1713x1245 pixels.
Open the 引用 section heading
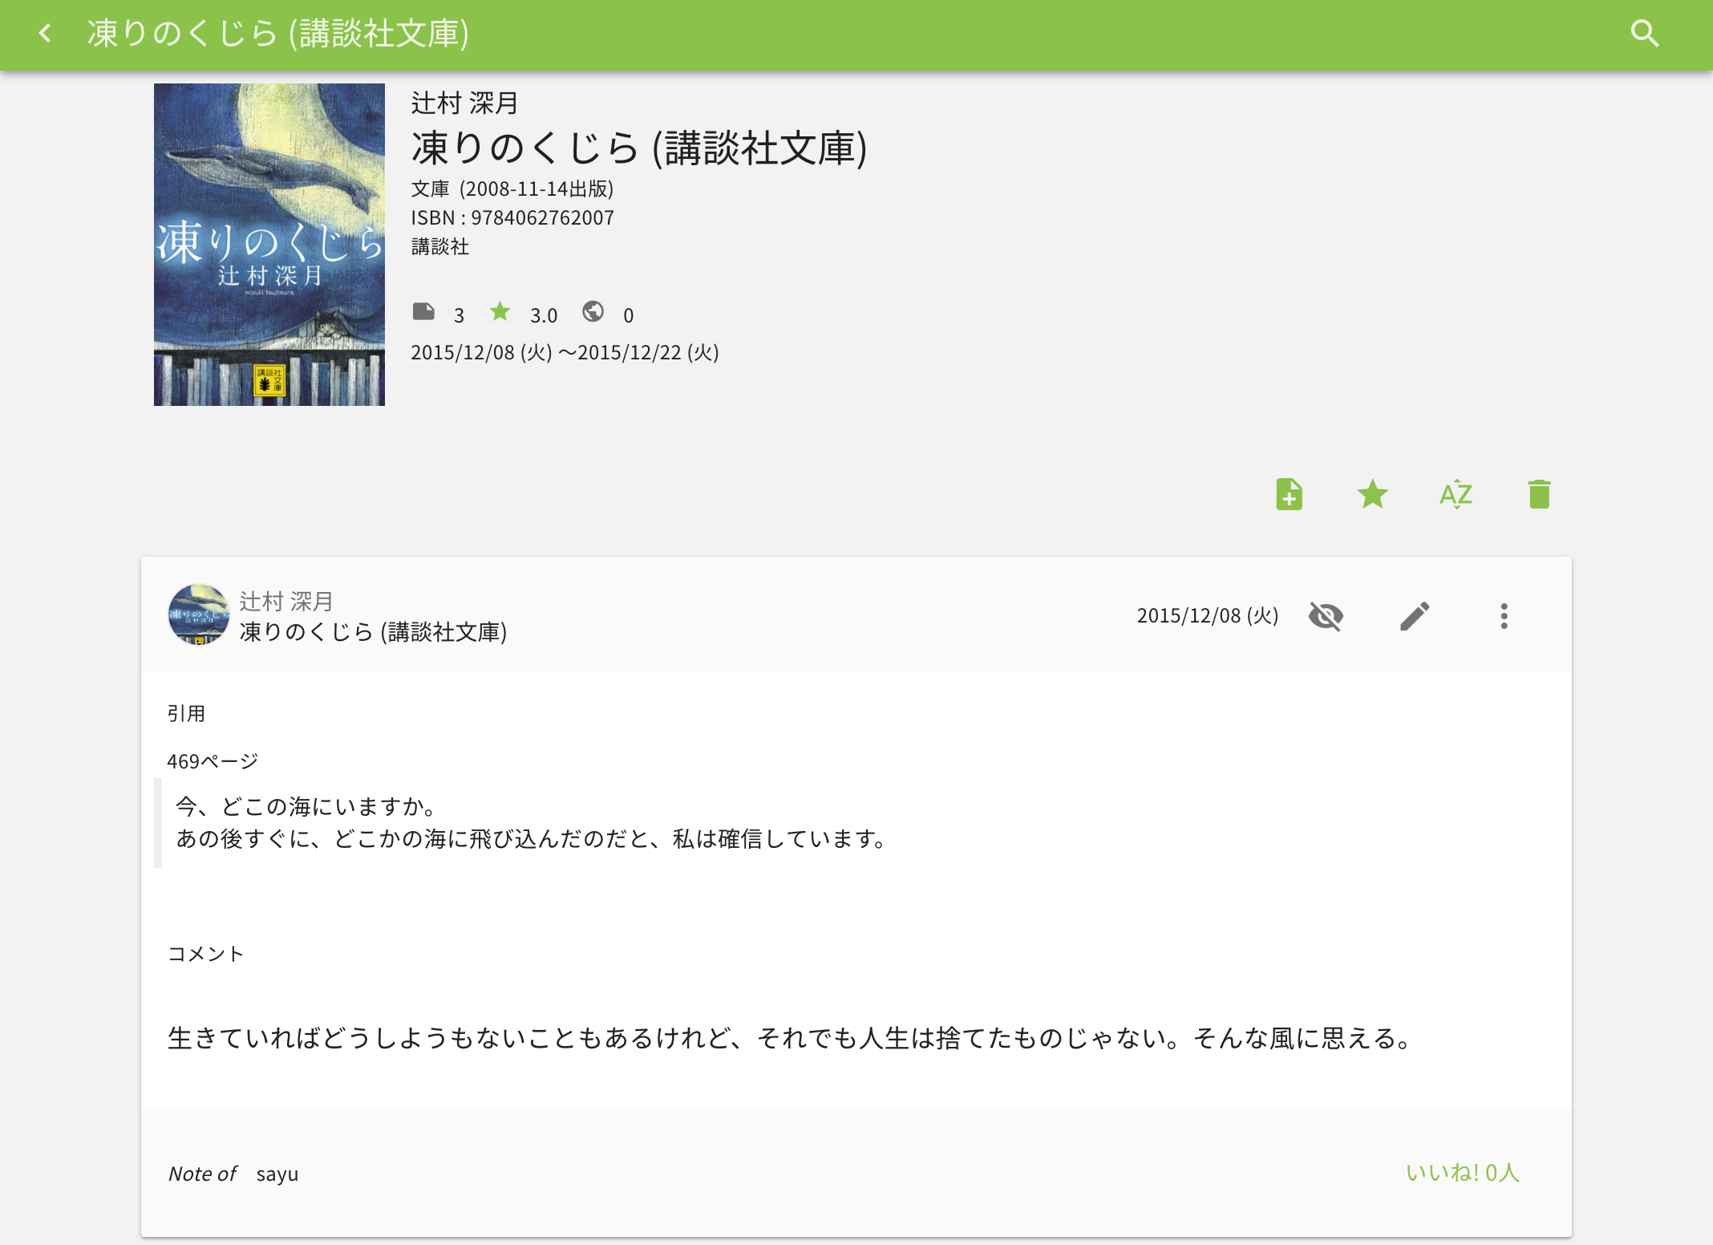(x=186, y=712)
